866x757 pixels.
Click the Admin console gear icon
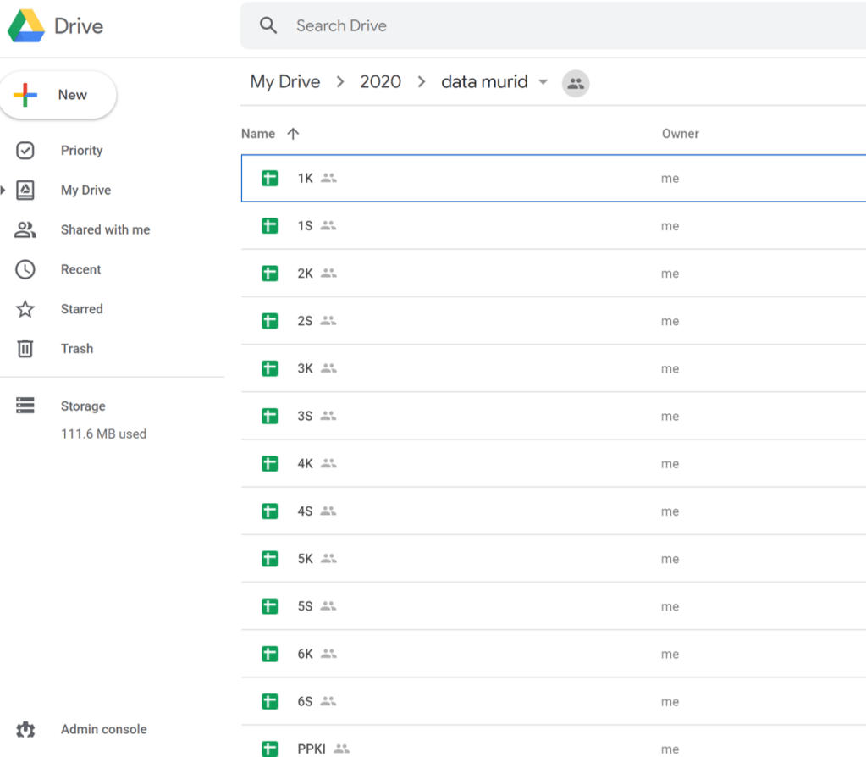click(25, 729)
